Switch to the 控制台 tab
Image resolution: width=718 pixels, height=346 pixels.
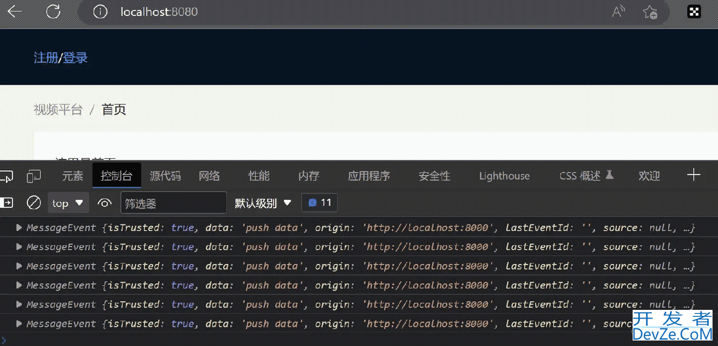pyautogui.click(x=117, y=176)
